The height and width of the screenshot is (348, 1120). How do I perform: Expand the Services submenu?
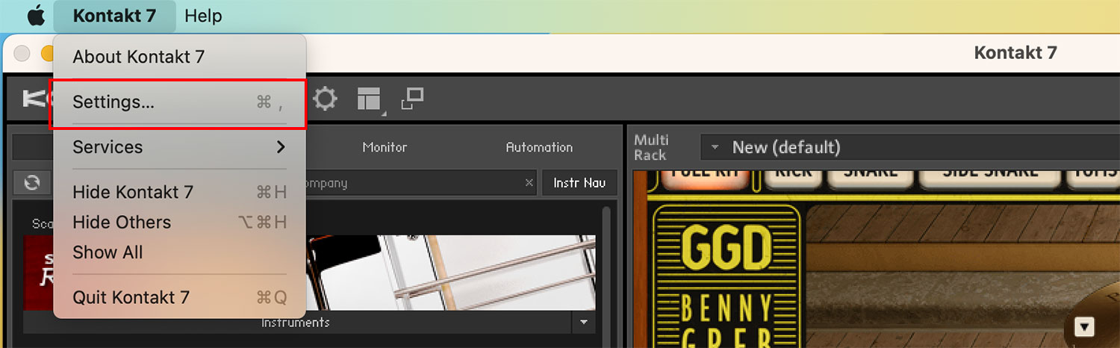click(179, 147)
